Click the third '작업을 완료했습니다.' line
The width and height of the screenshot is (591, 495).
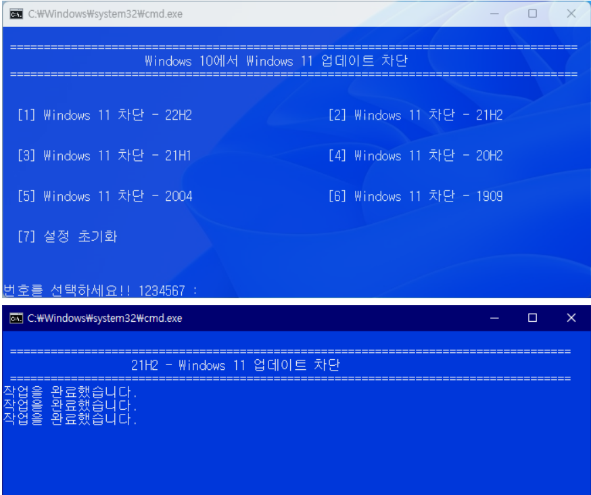click(70, 419)
